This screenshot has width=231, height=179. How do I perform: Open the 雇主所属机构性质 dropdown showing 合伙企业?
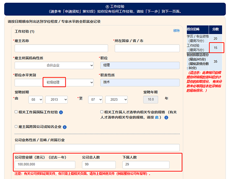coord(54,66)
